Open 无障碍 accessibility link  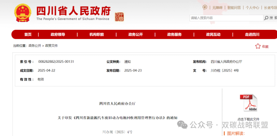217,8
